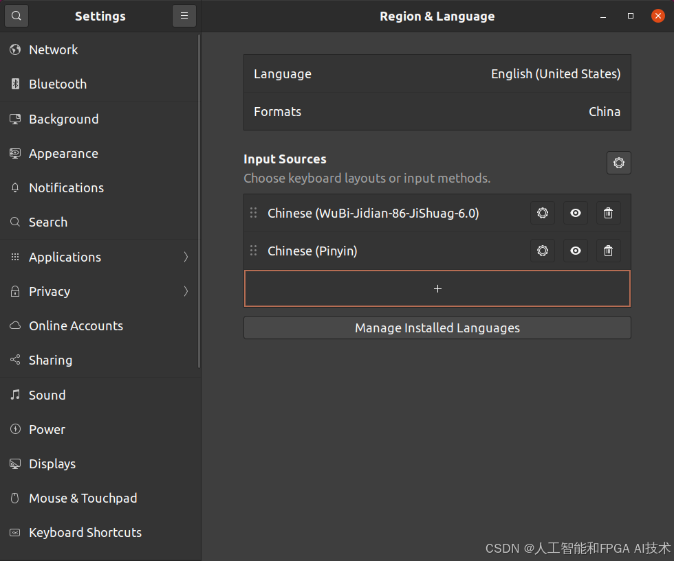Open Displays settings
This screenshot has width=674, height=561.
pyautogui.click(x=99, y=463)
